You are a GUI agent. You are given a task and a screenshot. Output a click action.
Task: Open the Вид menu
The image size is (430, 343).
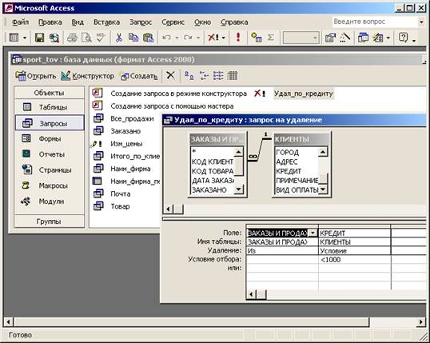[x=78, y=22]
